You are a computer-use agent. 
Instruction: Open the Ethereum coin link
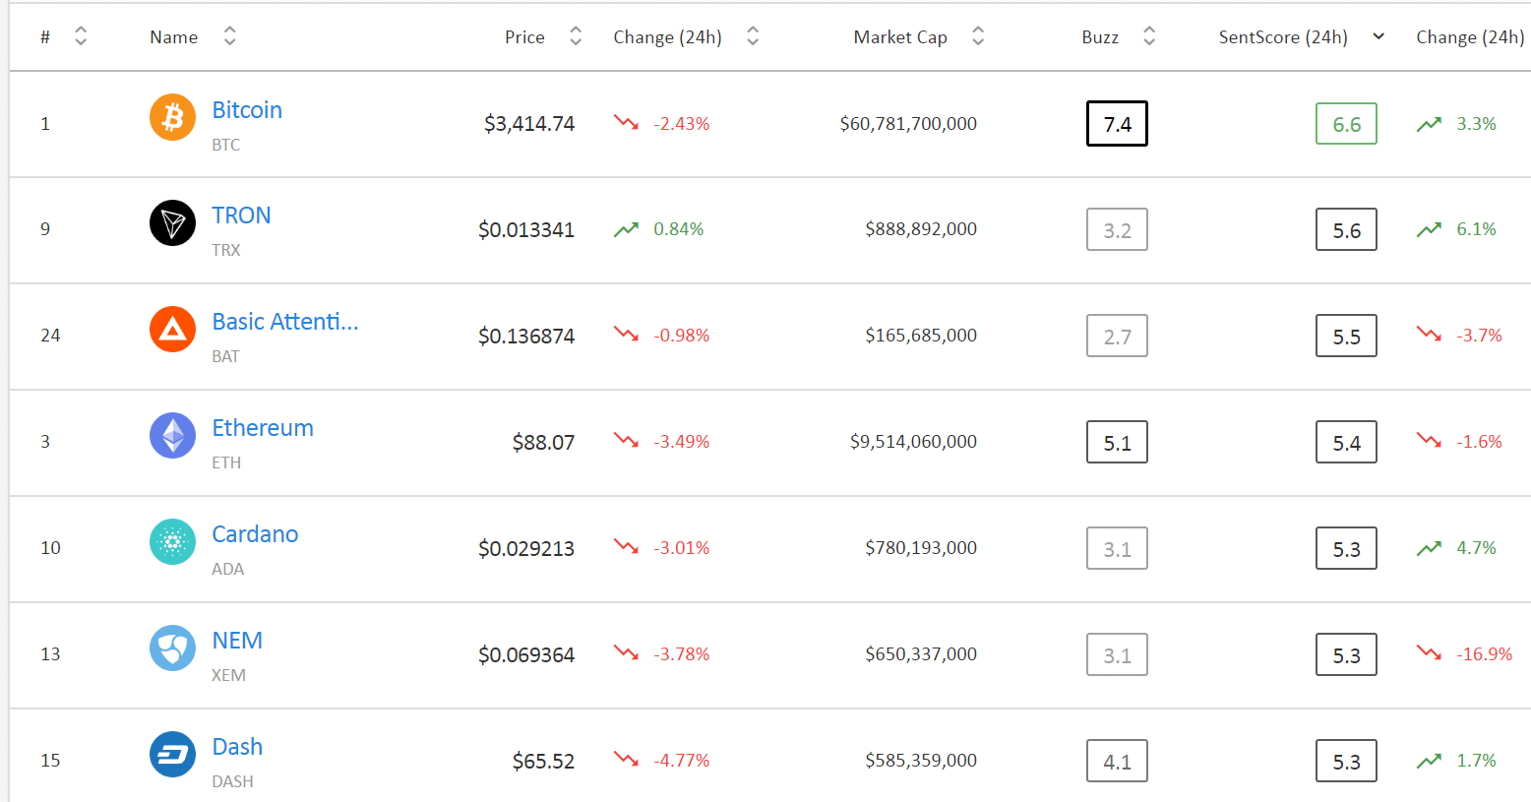coord(263,428)
